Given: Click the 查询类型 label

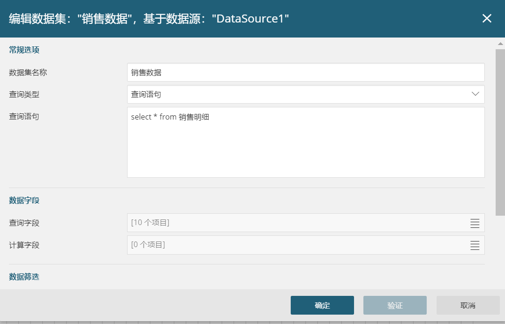Looking at the screenshot, I should pos(24,94).
